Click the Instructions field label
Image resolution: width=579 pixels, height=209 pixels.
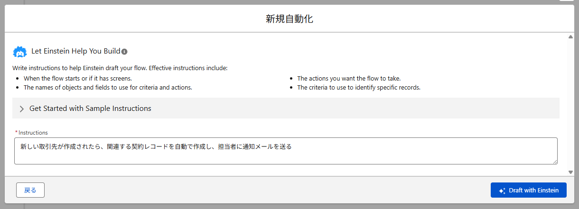point(33,133)
